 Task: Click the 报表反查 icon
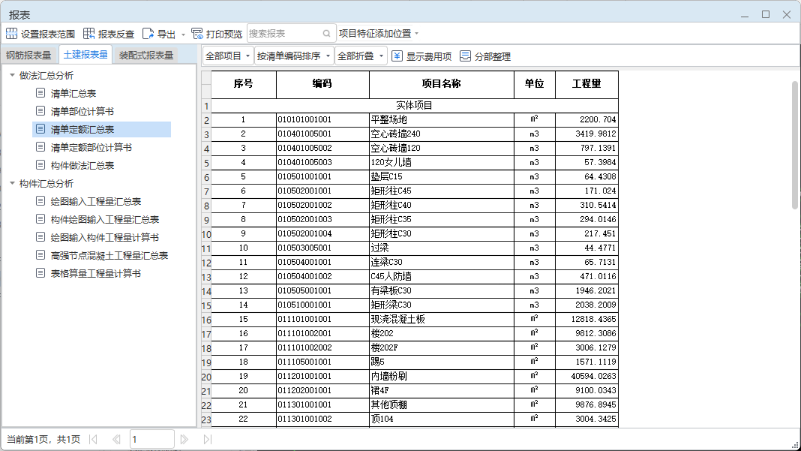click(89, 34)
